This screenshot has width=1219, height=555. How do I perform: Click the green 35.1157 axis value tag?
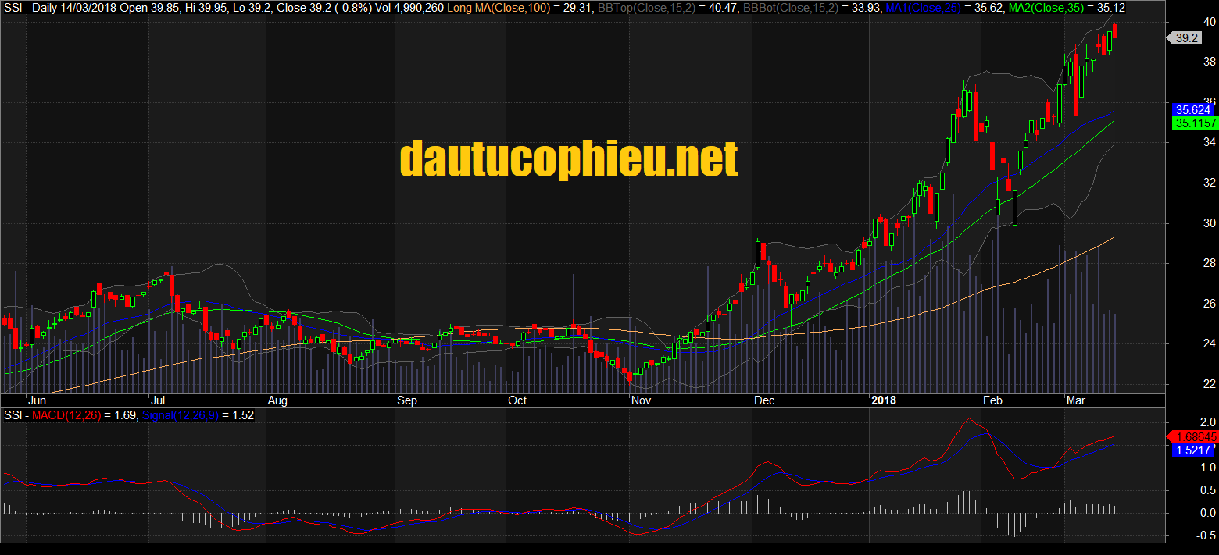(1195, 123)
